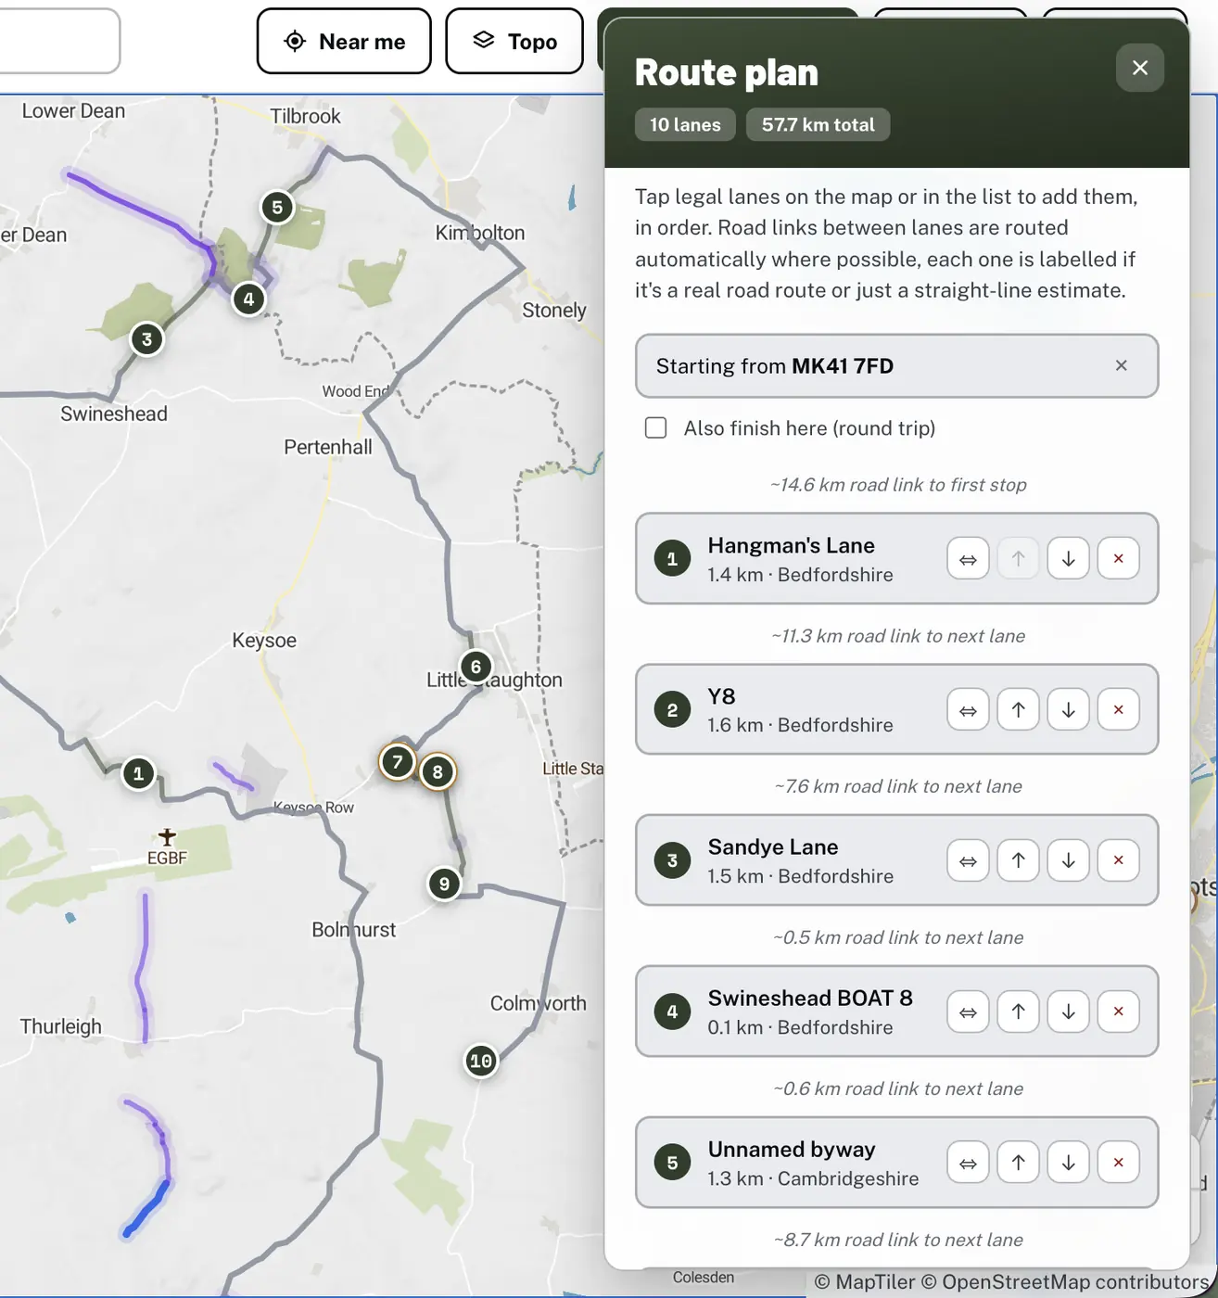
Task: Select map marker 3 near Swineshead
Action: 146,339
